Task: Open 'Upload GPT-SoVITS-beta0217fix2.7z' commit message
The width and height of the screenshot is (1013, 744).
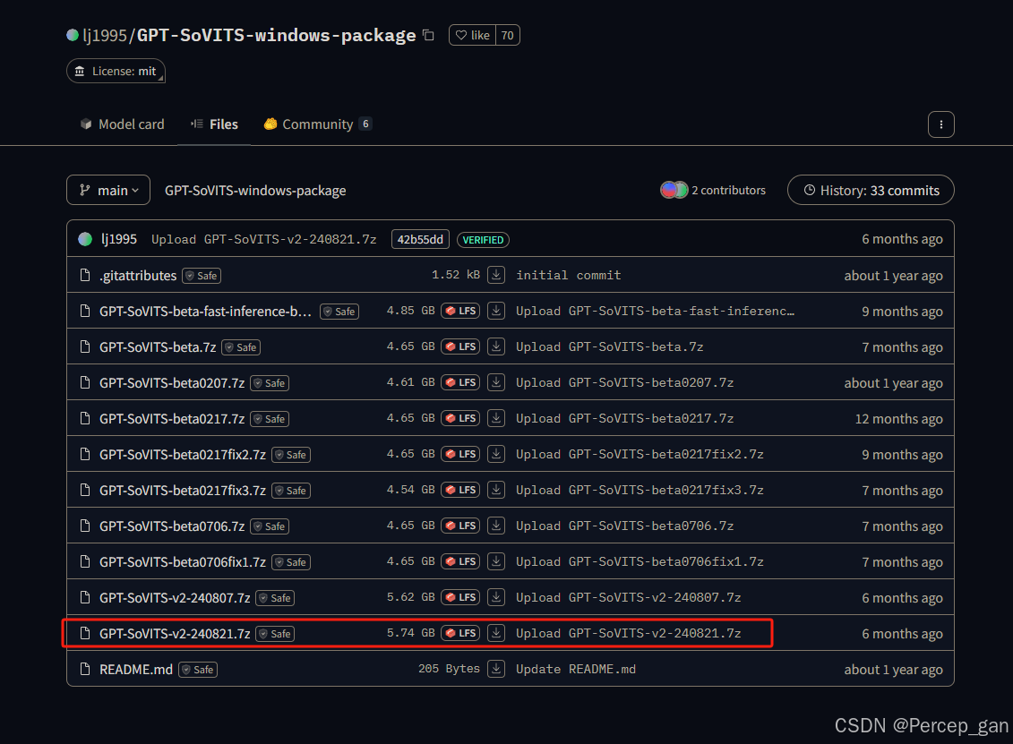Action: pyautogui.click(x=640, y=454)
